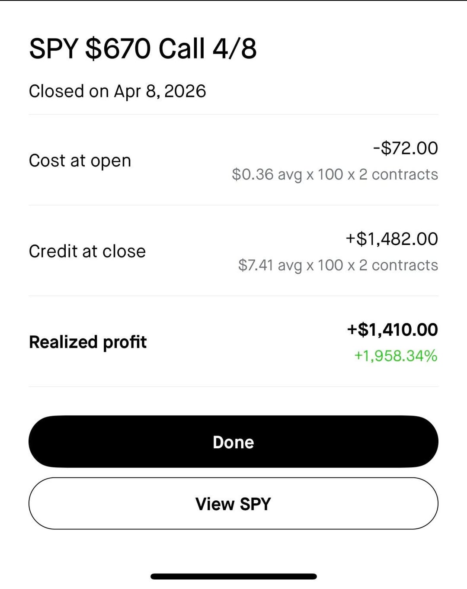Click the +$1,482.00 credit amount

(x=391, y=239)
